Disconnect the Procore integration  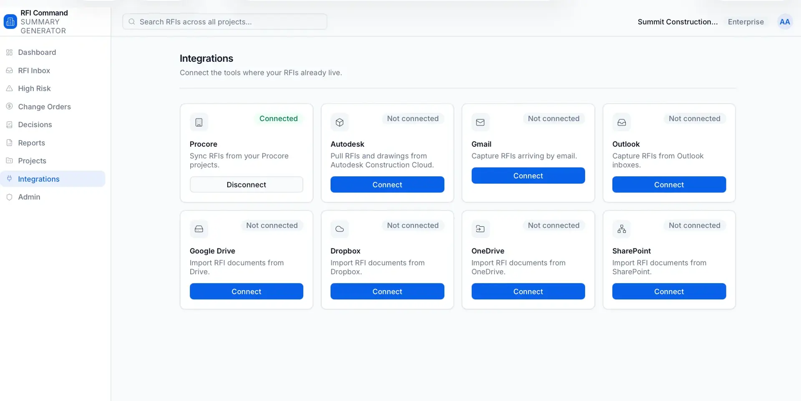click(x=246, y=184)
